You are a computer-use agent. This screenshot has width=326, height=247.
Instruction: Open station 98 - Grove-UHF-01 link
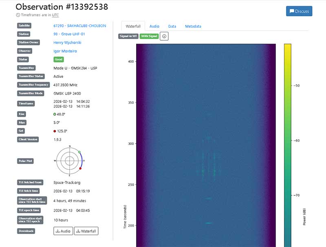[68, 34]
